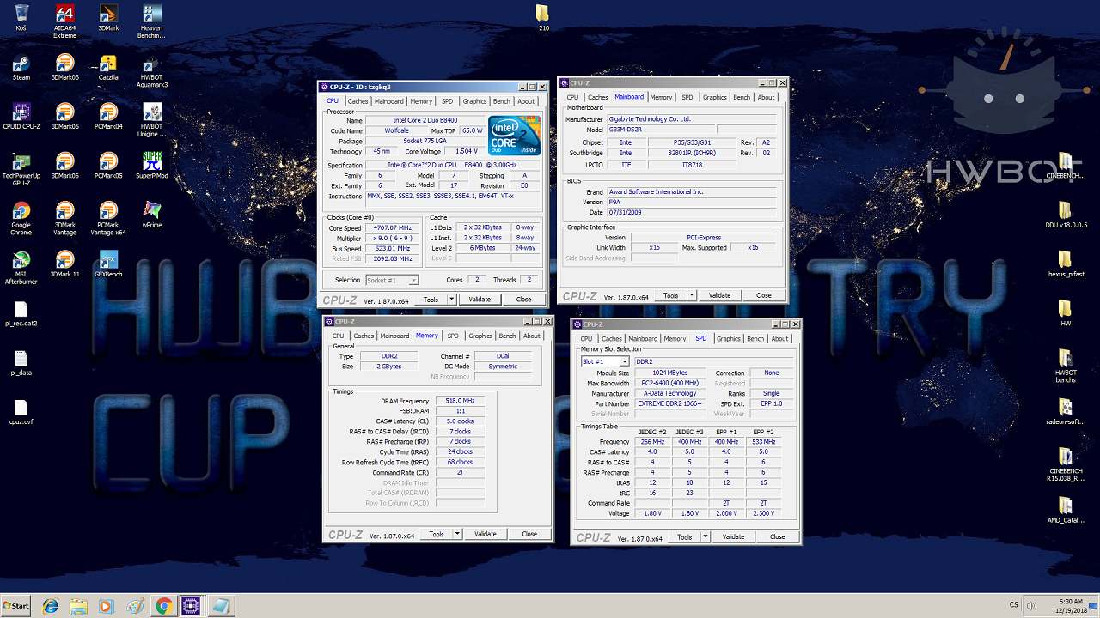This screenshot has width=1100, height=618.
Task: Open PCMark Vantage x64 icon
Action: pos(108,219)
